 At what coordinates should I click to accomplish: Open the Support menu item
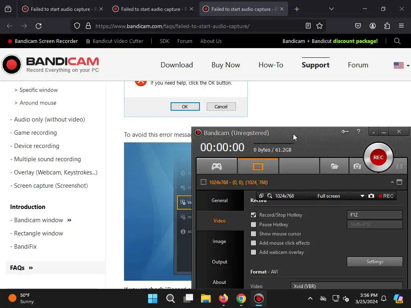tap(315, 65)
